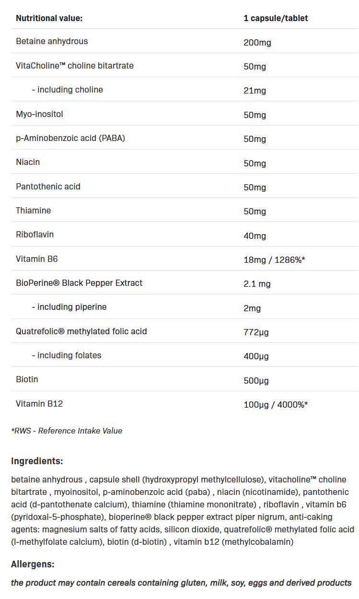Click the p-Aminobenzoic acid (PABA) label
This screenshot has height=599, width=359.
point(67,138)
